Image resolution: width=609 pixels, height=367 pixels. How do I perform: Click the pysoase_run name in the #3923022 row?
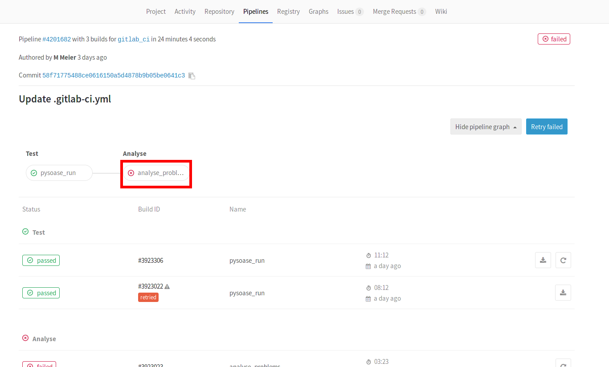[x=247, y=293]
